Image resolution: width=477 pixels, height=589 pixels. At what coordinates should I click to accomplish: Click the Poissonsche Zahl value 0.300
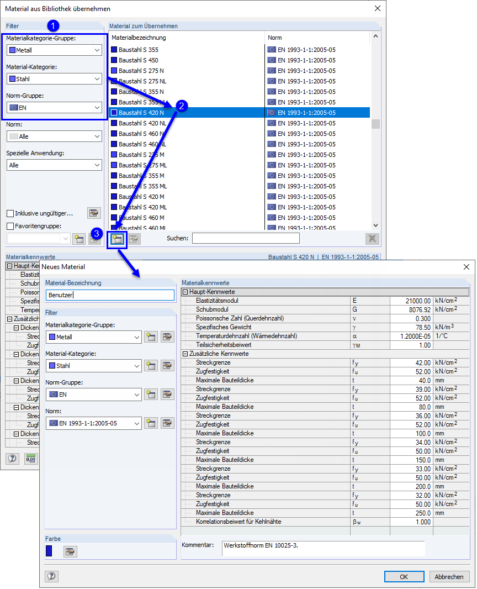pyautogui.click(x=412, y=318)
